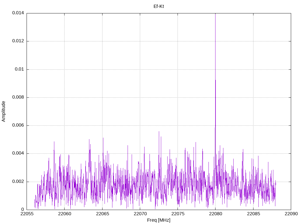
Task: Click the 0.012 y-axis tick label
Action: pos(18,41)
